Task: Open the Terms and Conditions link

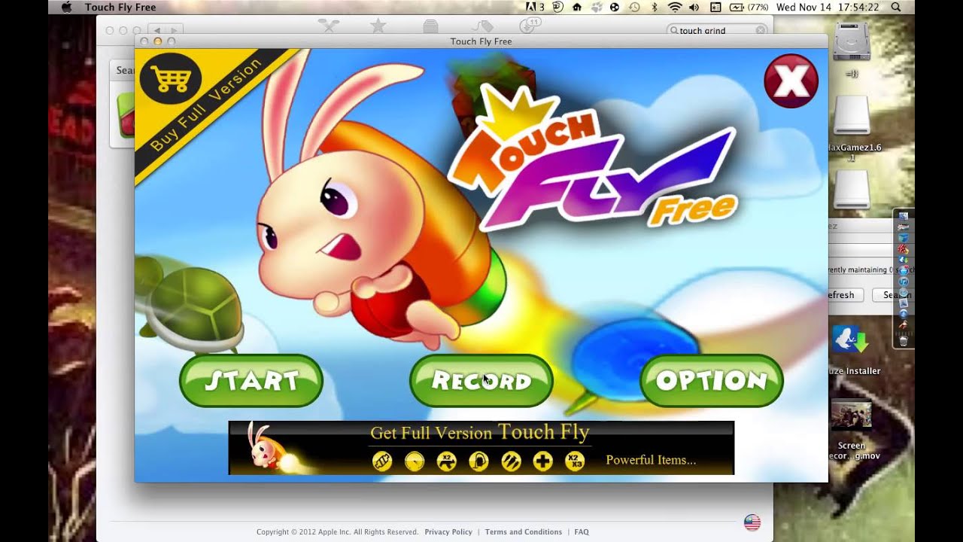Action: 524,532
